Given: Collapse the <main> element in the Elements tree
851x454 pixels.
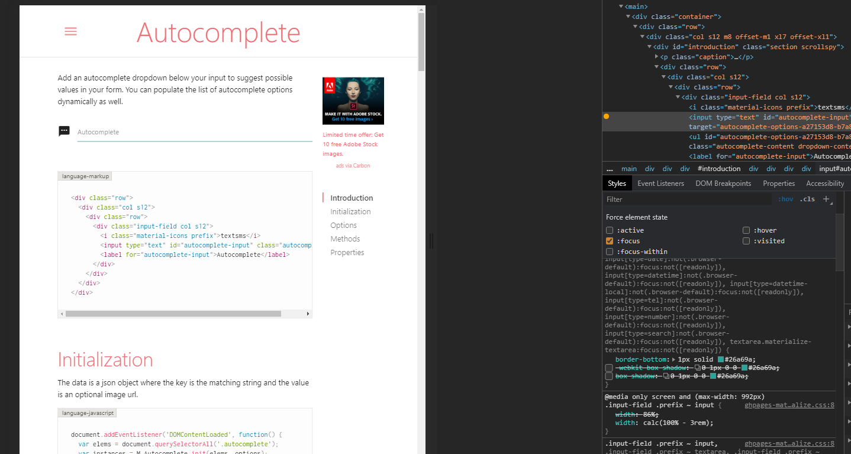Looking at the screenshot, I should (x=620, y=7).
